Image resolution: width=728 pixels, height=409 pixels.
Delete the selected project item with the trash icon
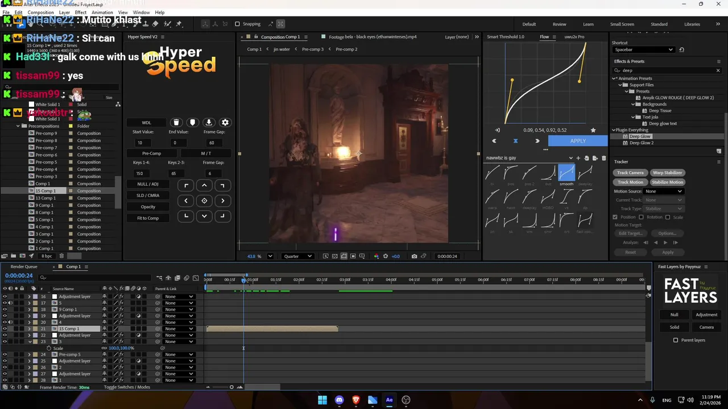(61, 256)
